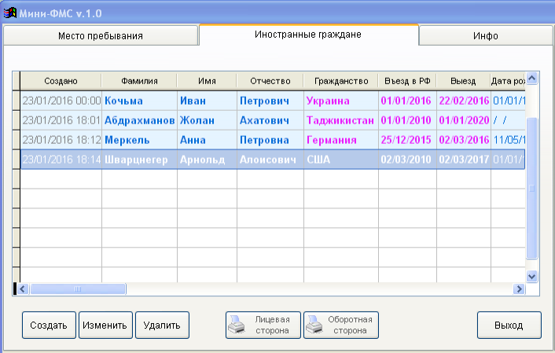555x353 pixels.
Task: Click patronymic cell Ахатович
Action: tap(270, 120)
